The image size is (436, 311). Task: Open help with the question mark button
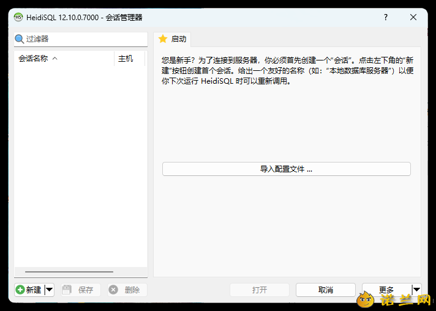click(x=386, y=17)
